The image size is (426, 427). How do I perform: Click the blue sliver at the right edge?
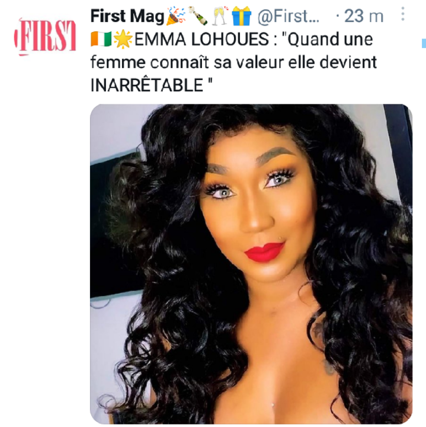click(x=424, y=43)
